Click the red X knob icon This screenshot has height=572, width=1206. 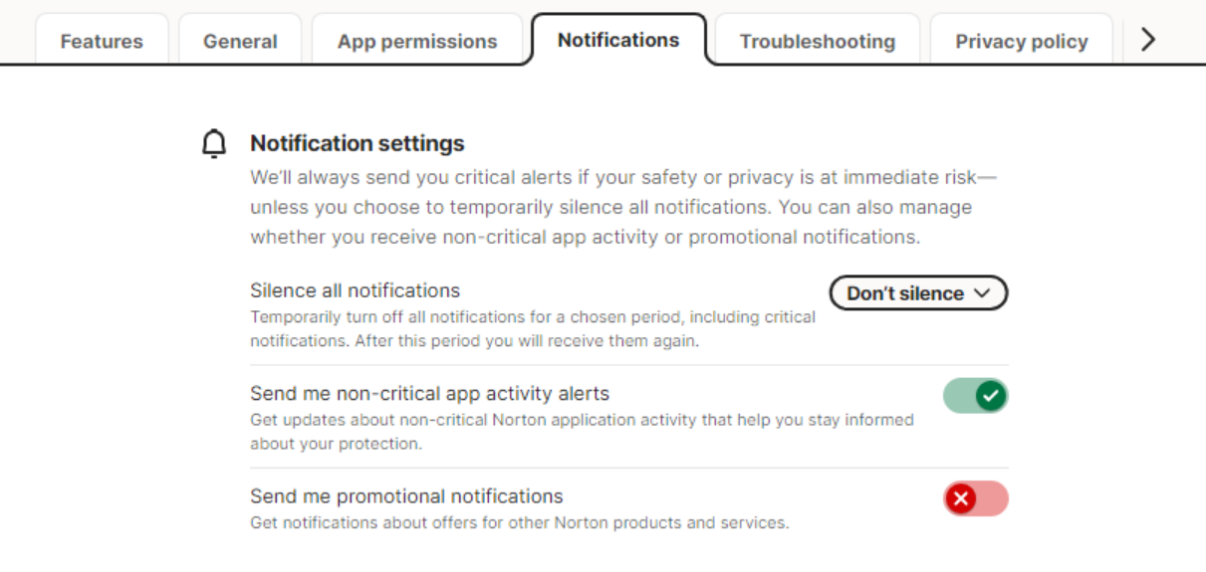[x=961, y=499]
